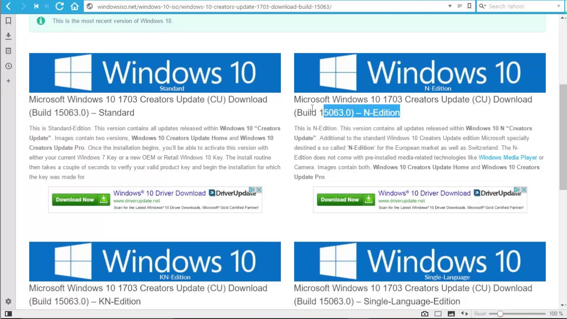Viewport: 567px width, 319px height.
Task: Add a web panel with plus icon
Action: tap(8, 81)
